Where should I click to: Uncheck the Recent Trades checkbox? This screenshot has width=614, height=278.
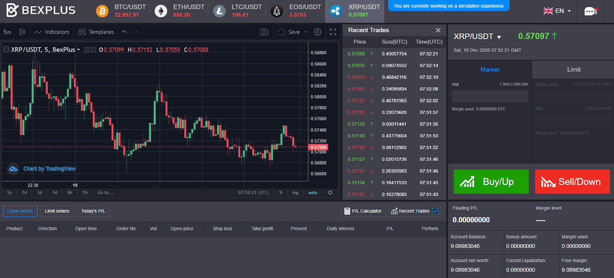[436, 211]
